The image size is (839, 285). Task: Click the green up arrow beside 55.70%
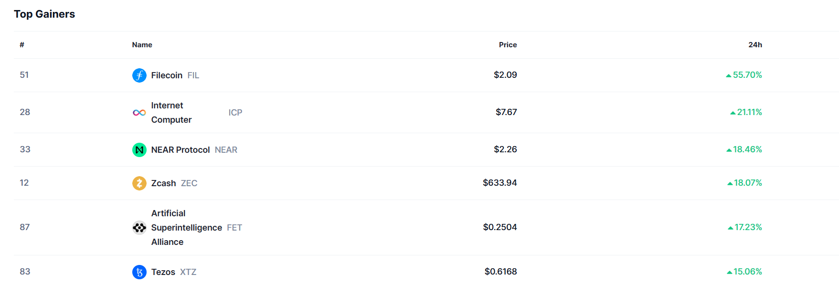728,75
